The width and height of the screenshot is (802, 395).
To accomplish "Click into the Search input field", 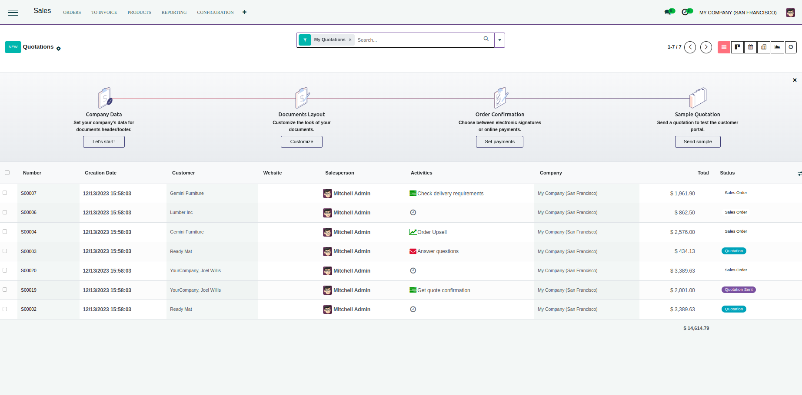I will pyautogui.click(x=417, y=40).
